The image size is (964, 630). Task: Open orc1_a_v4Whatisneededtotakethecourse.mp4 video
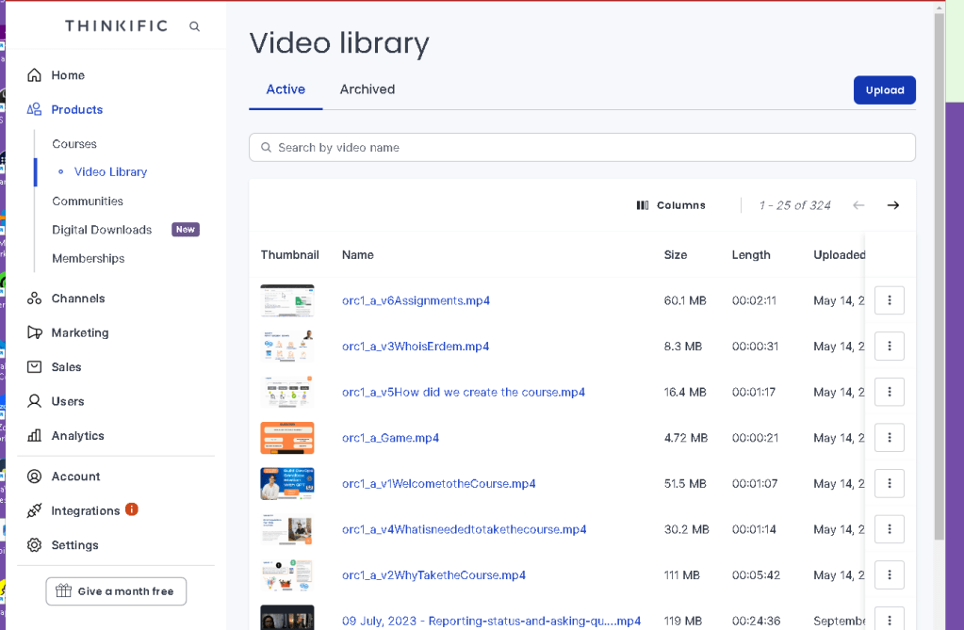point(465,529)
